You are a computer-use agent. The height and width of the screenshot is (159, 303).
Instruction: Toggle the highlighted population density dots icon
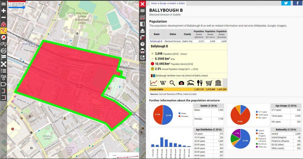point(3,31)
